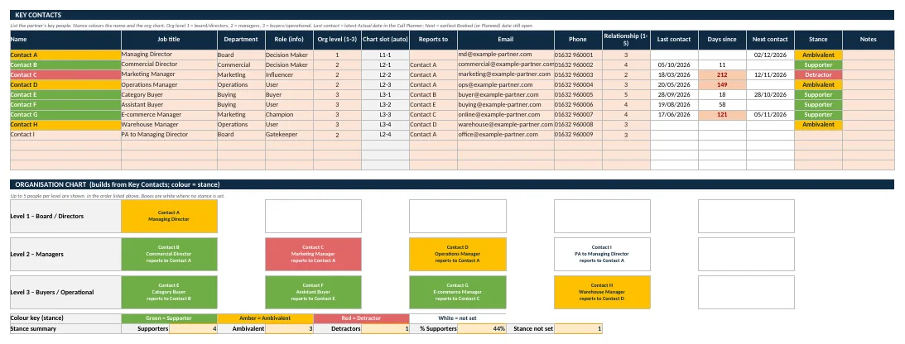Click the Level 2 – Managers label
The image size is (905, 344).
[x=65, y=254]
